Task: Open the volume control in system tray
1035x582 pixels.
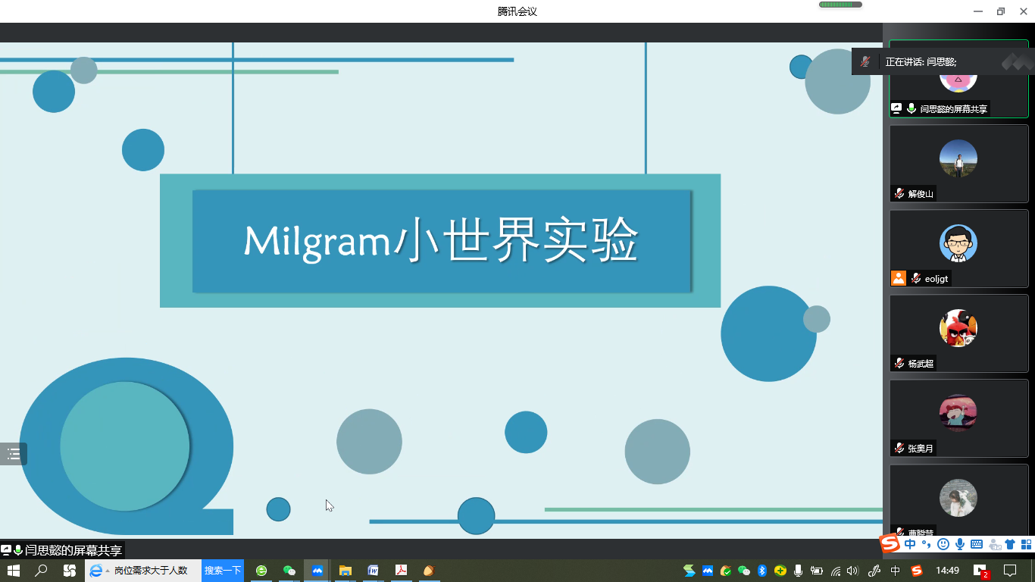Action: pos(852,571)
